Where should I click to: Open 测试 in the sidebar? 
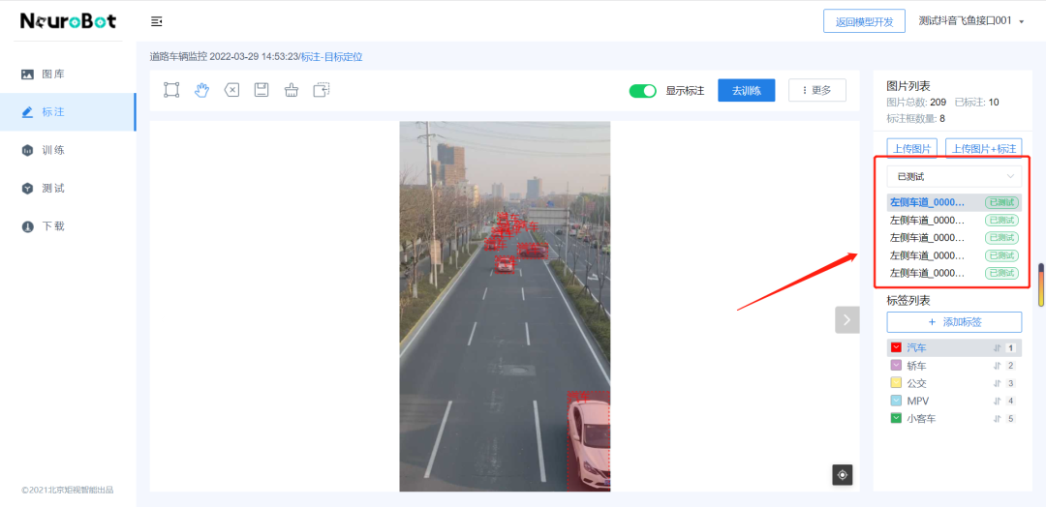[68, 188]
